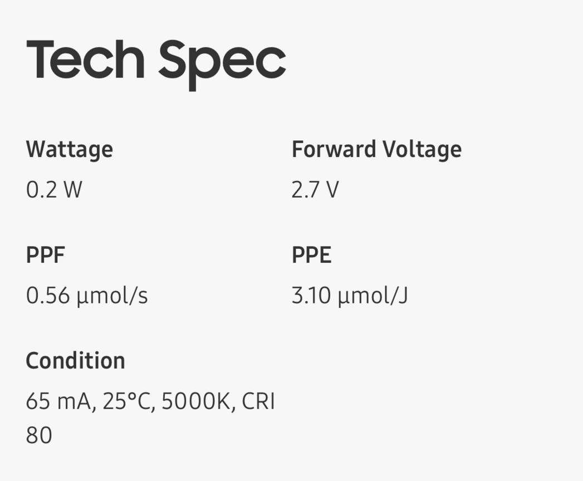583x481 pixels.
Task: Click the word Tech in the heading
Action: (x=85, y=60)
